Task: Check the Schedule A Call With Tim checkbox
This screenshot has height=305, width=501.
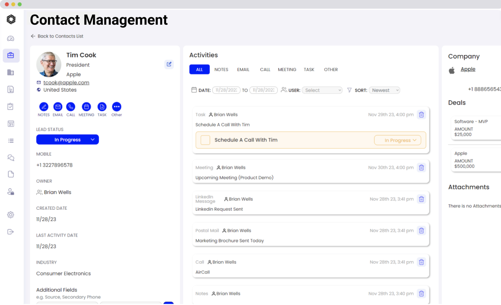Action: (x=205, y=140)
